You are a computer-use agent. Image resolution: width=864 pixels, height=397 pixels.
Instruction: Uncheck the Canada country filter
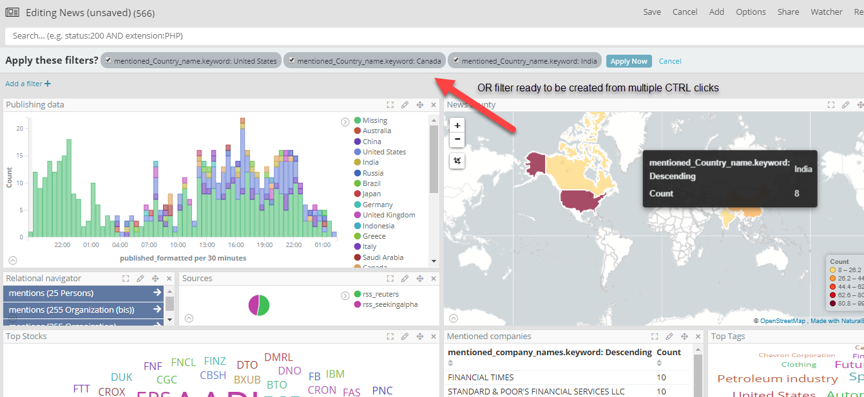coord(292,60)
